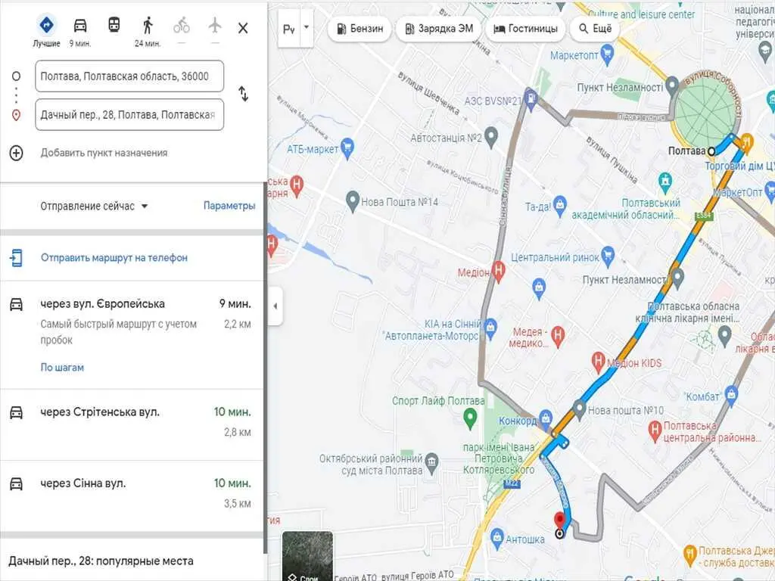Filter map by 'Бензин' gas stations

click(x=360, y=30)
